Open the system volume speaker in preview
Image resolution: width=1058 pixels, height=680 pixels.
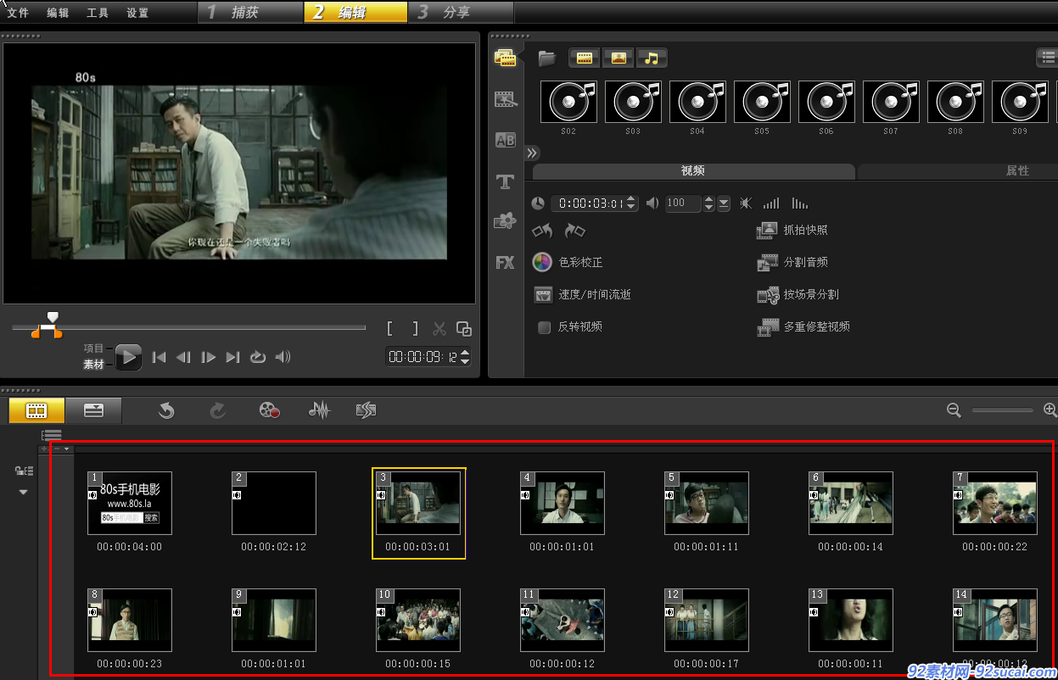pos(283,357)
